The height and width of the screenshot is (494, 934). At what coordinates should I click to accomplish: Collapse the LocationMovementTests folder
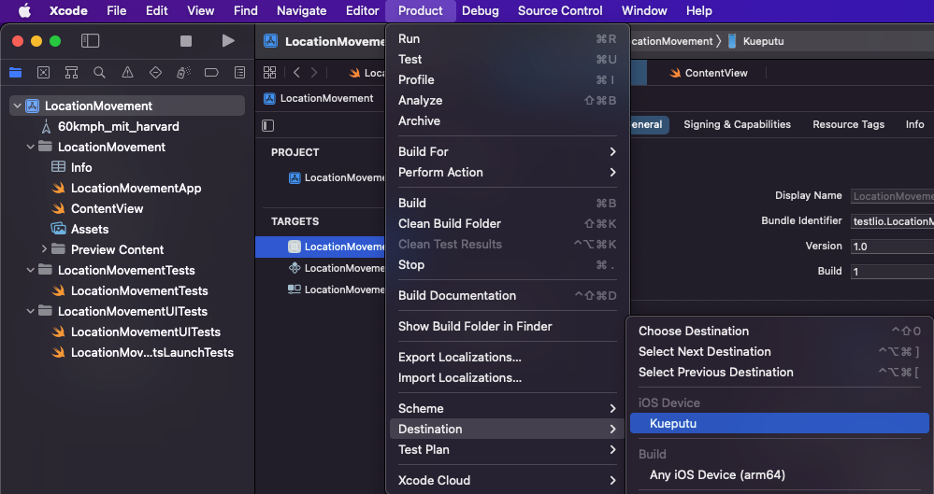click(x=30, y=270)
